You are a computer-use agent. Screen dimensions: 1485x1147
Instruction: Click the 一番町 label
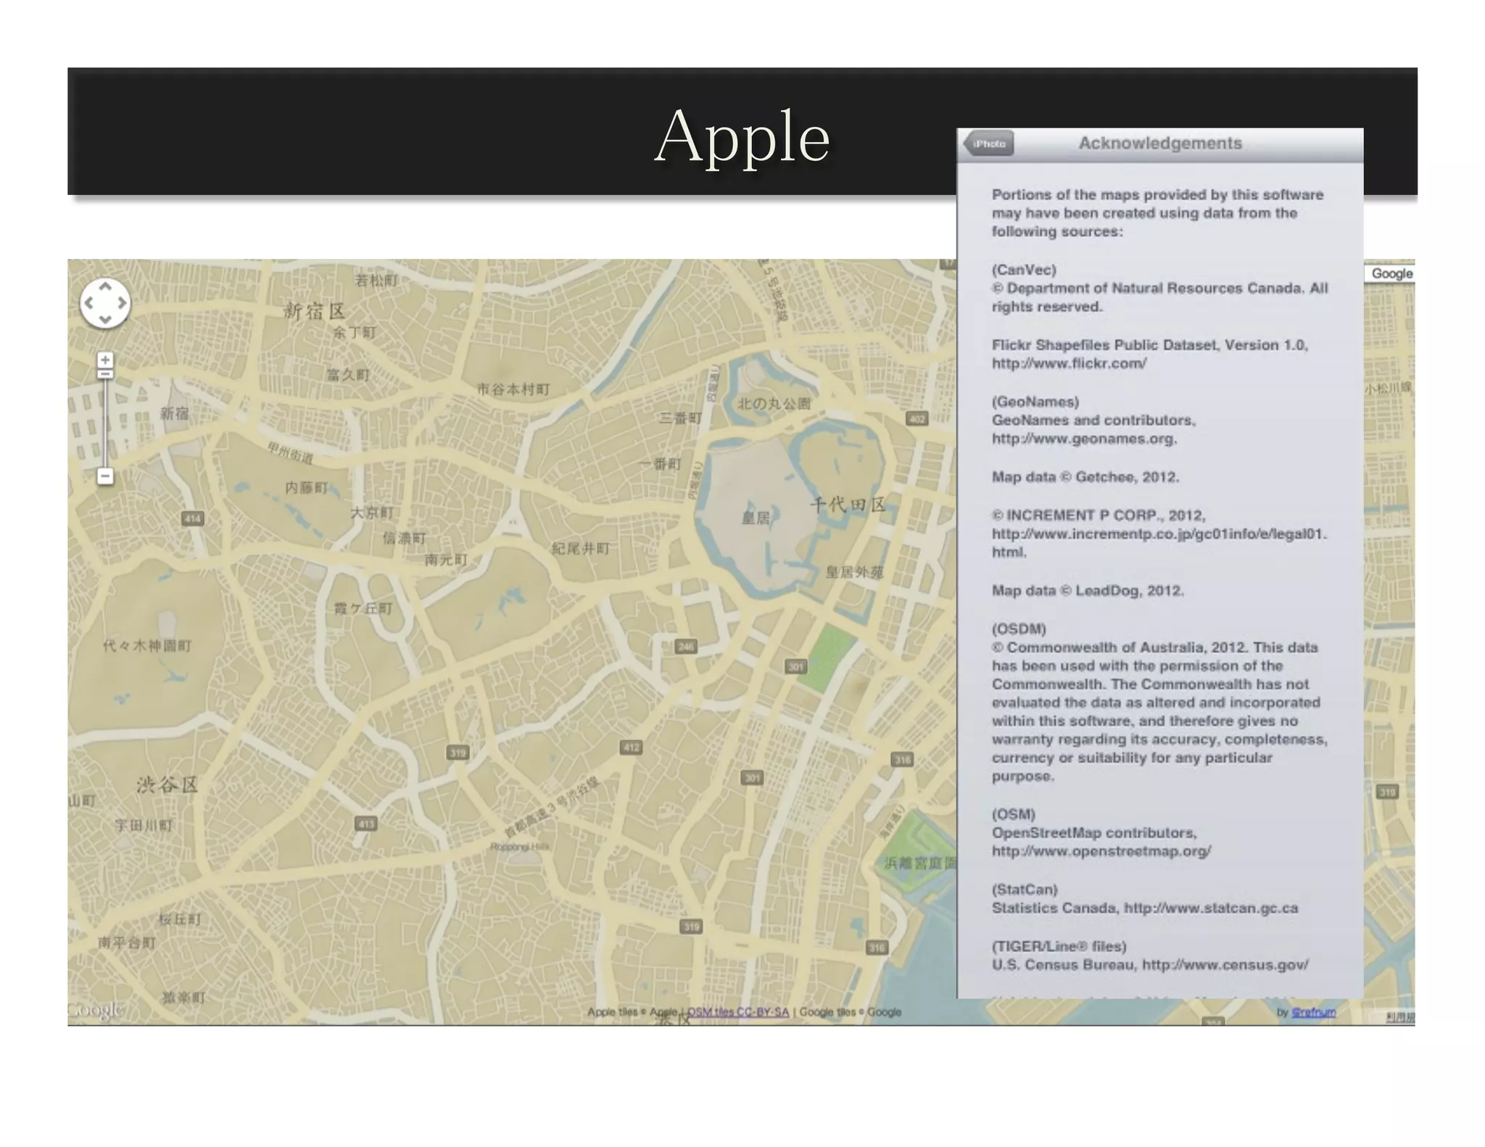tap(660, 464)
